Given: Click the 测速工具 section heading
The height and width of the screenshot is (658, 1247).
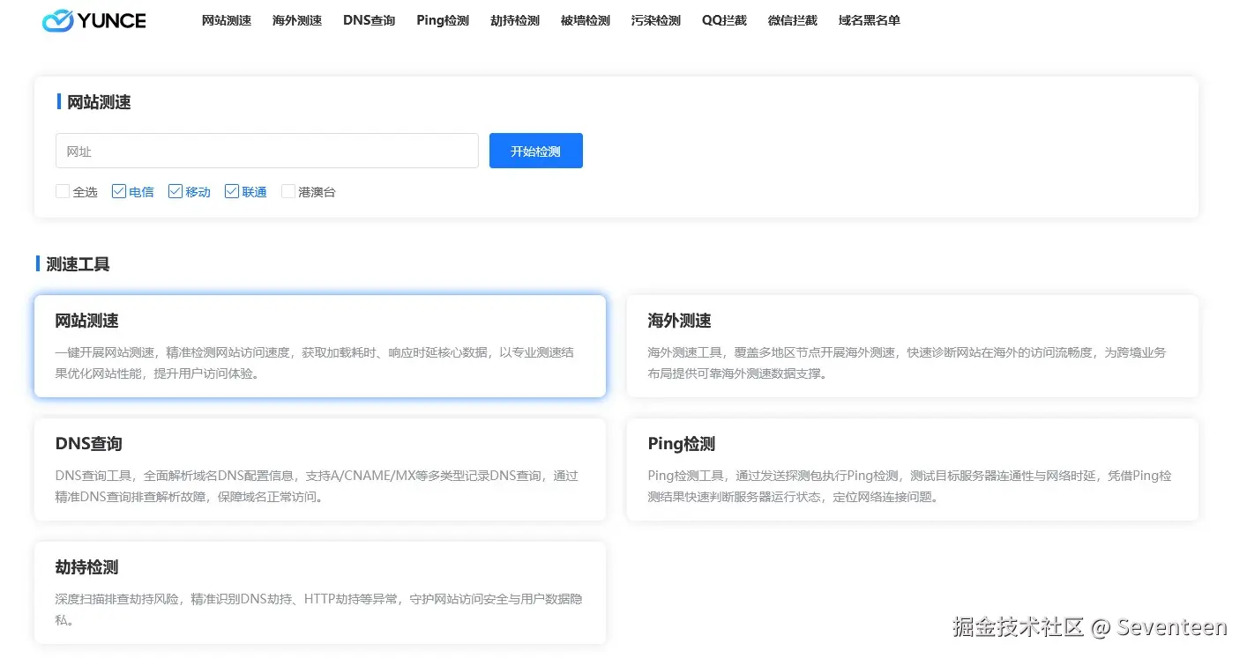Looking at the screenshot, I should tap(78, 264).
